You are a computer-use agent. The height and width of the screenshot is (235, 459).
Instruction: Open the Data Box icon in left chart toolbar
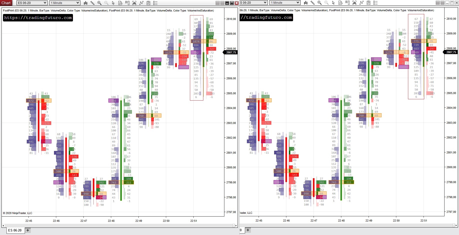[x=120, y=3]
